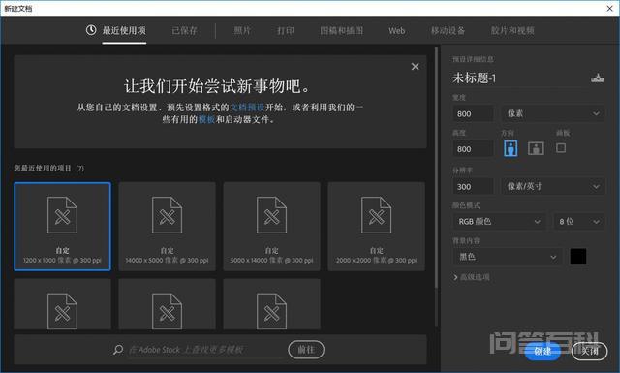Select portrait orientation icon
Screen dimensions: 620x373
pyautogui.click(x=511, y=148)
